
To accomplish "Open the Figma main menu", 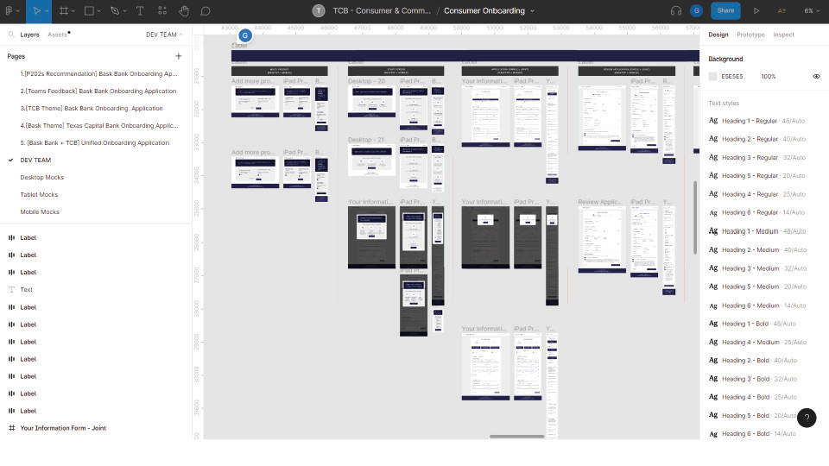I will 11,11.
